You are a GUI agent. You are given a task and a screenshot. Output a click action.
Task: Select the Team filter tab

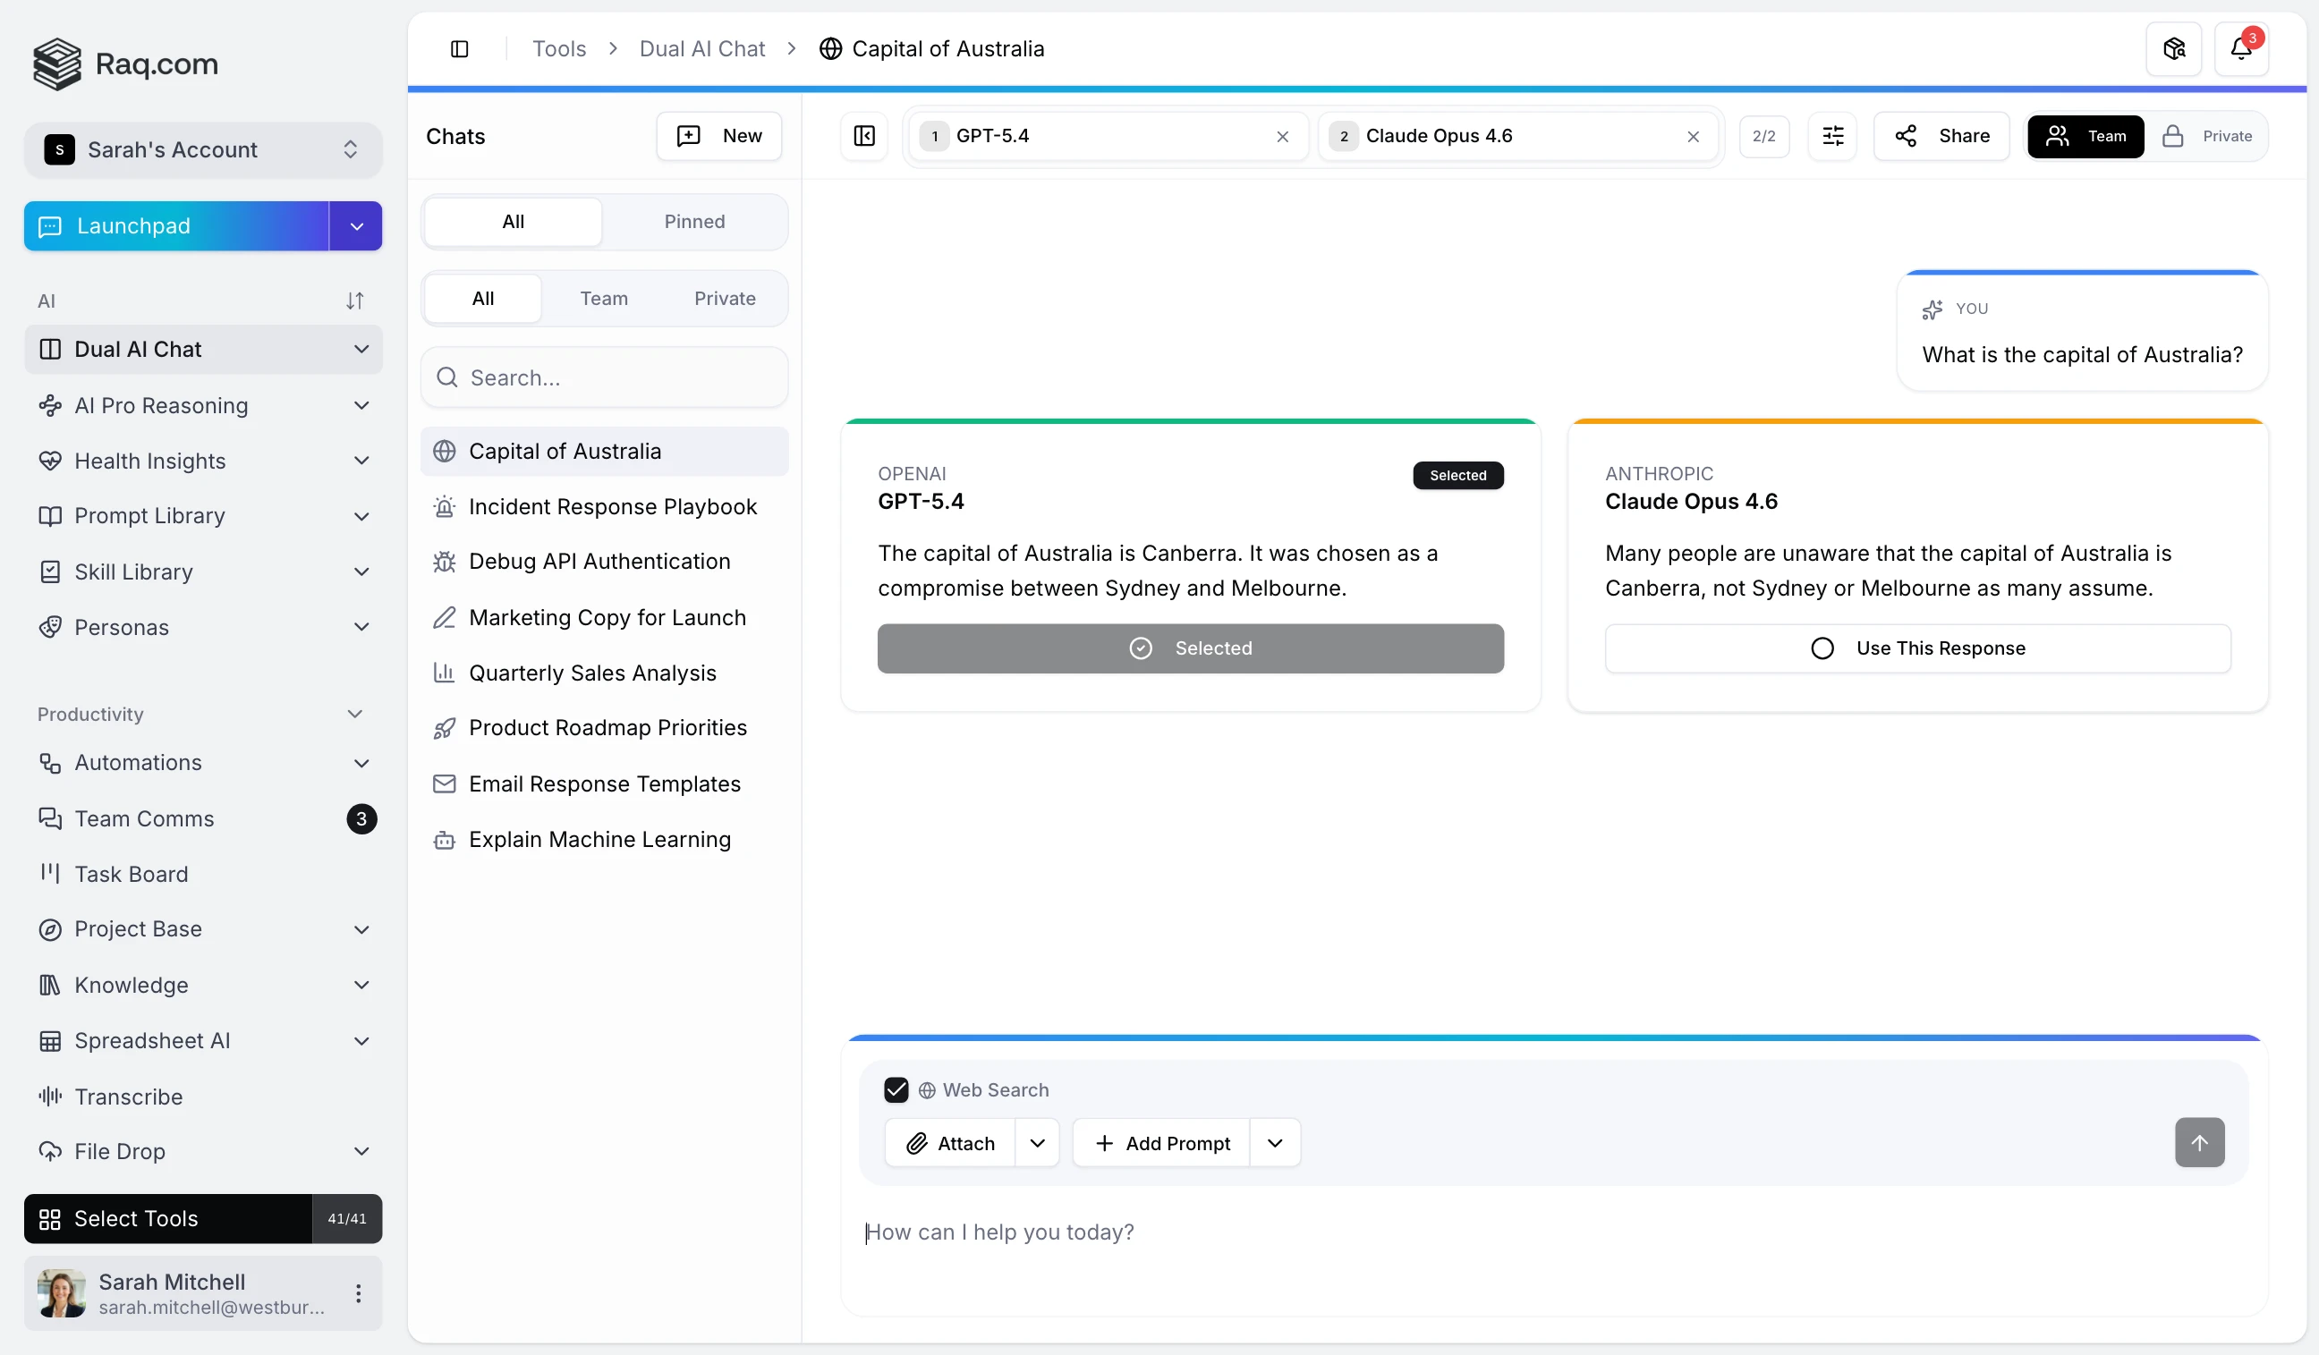604,298
